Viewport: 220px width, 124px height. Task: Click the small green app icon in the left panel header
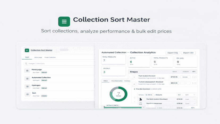tap(27, 50)
